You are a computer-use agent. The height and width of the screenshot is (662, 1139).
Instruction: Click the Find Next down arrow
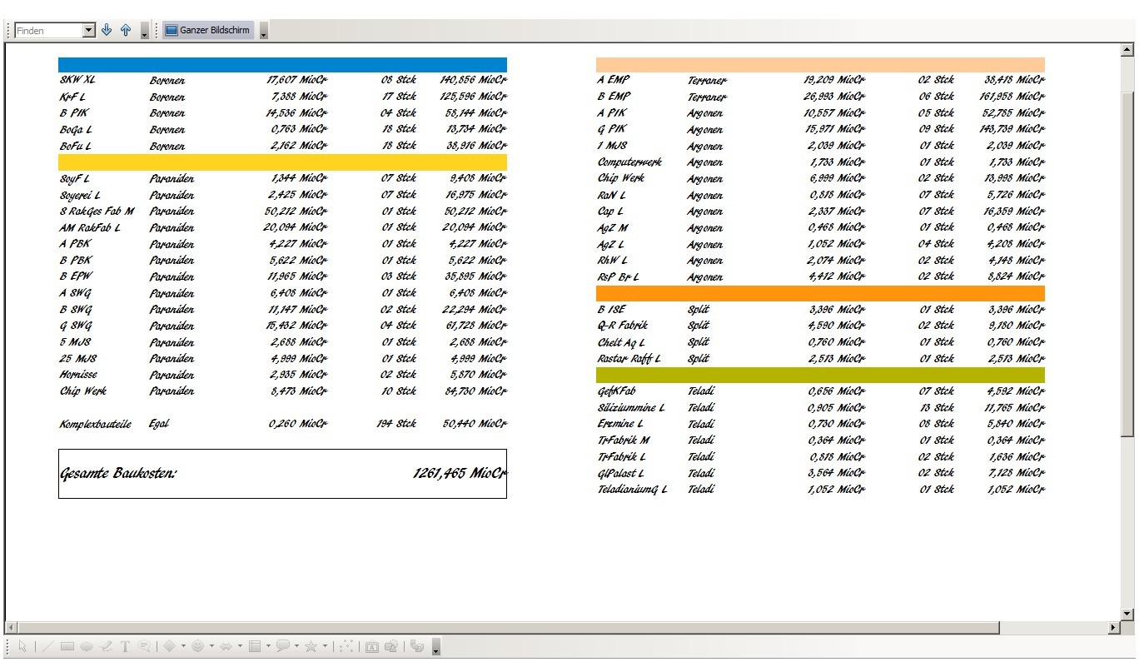(107, 30)
